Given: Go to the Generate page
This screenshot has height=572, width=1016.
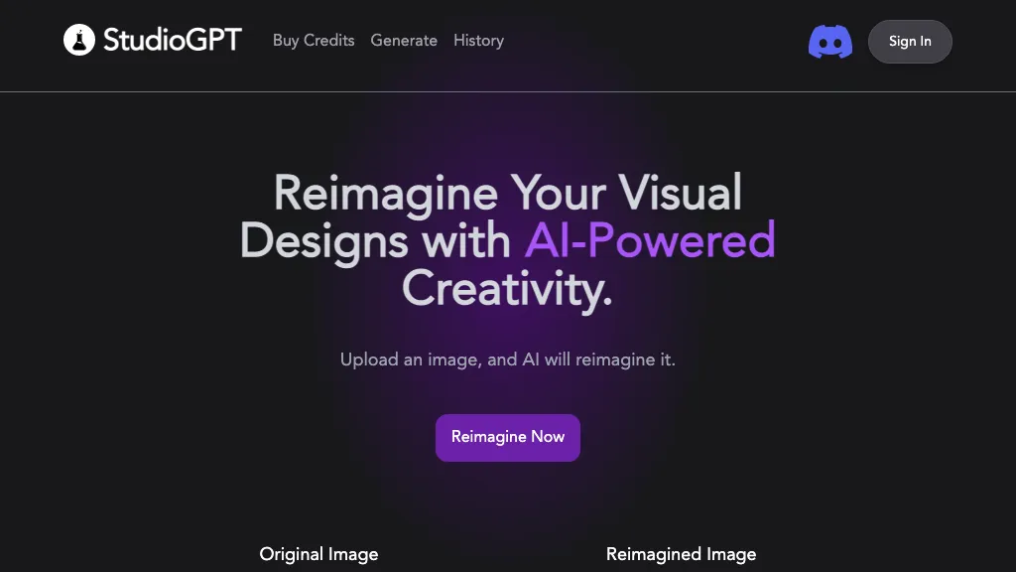Looking at the screenshot, I should pos(404,41).
